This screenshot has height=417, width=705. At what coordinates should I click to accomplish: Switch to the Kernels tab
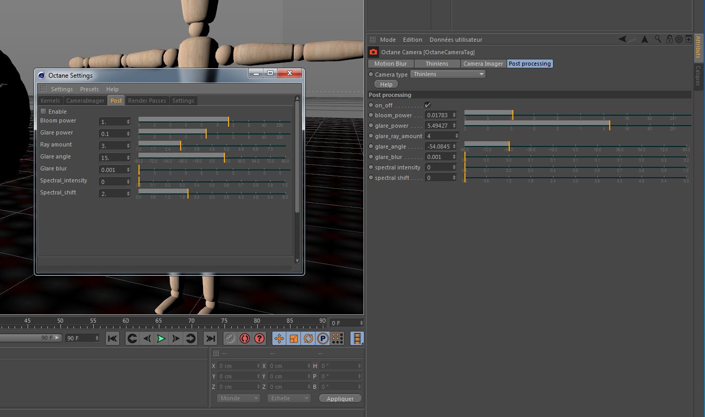click(51, 101)
